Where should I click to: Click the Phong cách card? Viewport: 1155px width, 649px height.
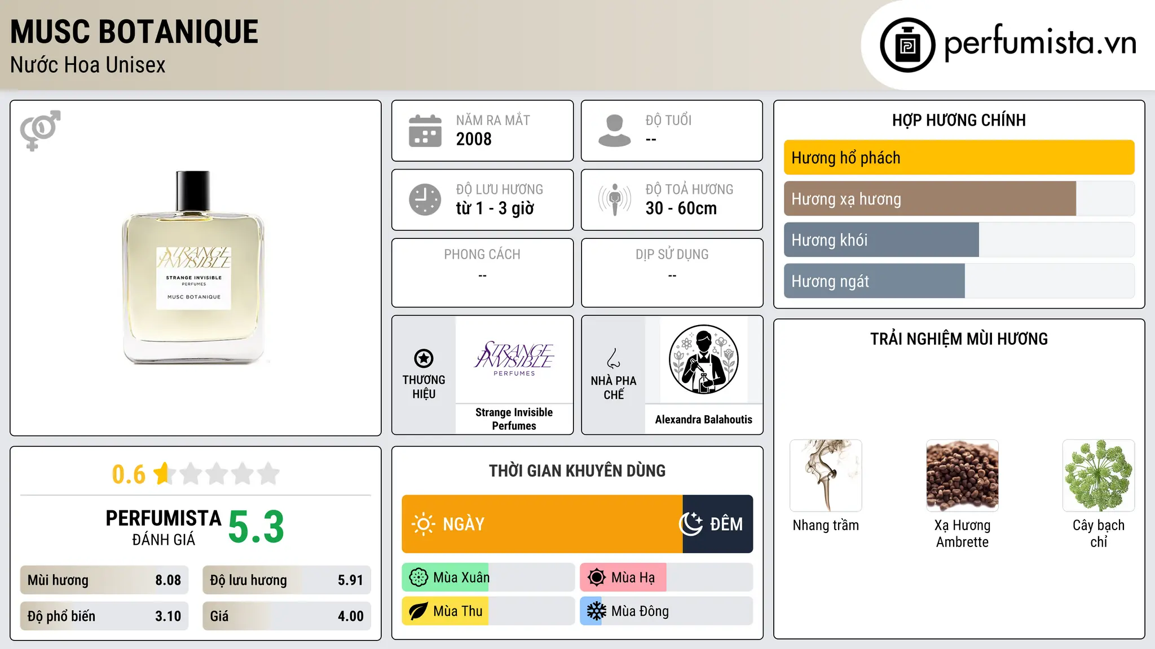(482, 273)
